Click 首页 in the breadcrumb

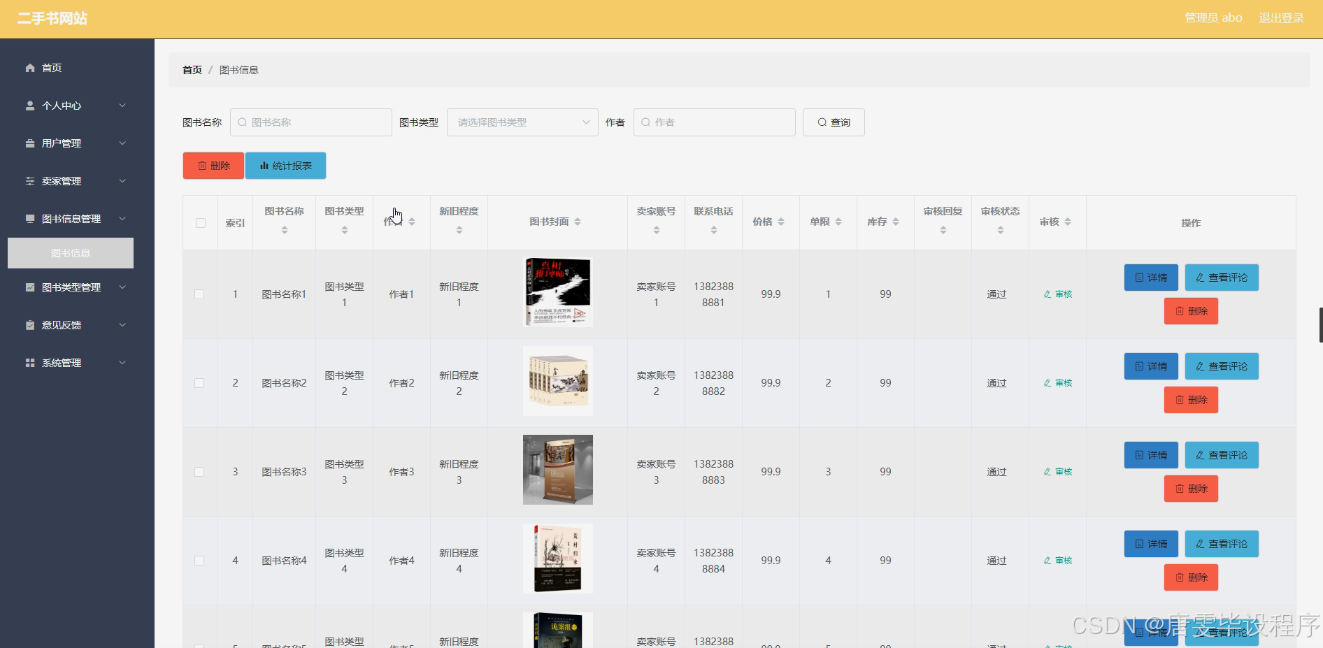[192, 70]
